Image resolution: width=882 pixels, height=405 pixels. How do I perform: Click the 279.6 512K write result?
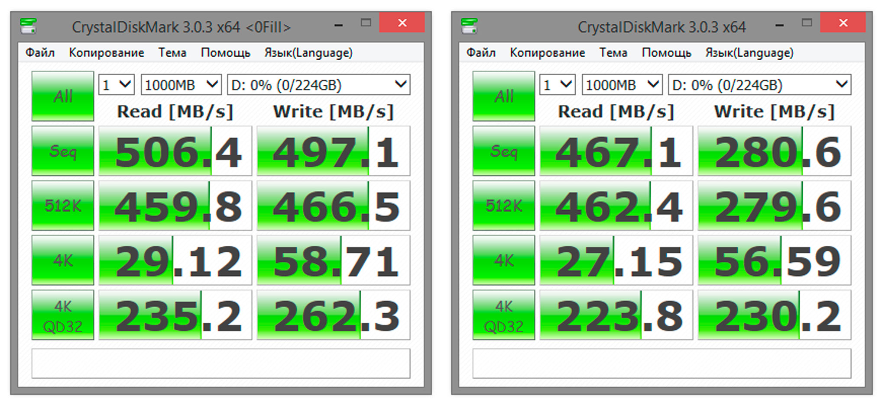pyautogui.click(x=775, y=206)
